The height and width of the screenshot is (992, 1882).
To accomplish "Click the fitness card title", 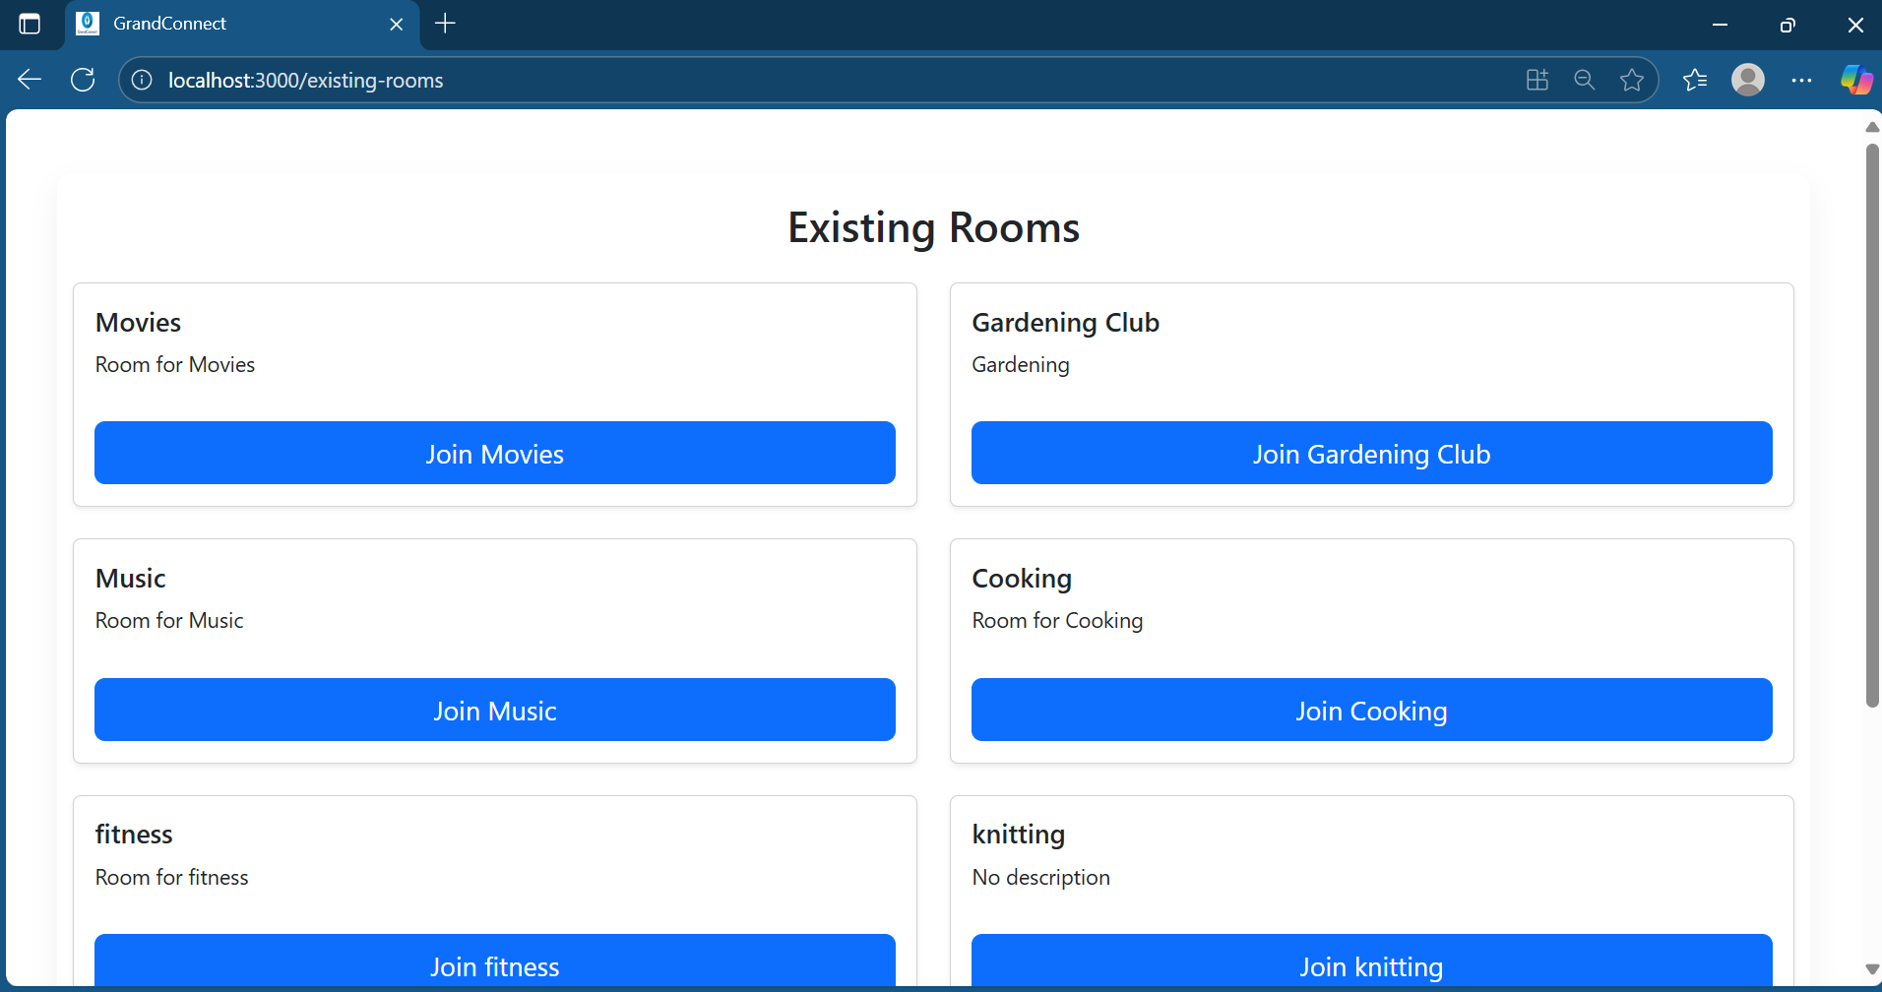I will (x=134, y=835).
